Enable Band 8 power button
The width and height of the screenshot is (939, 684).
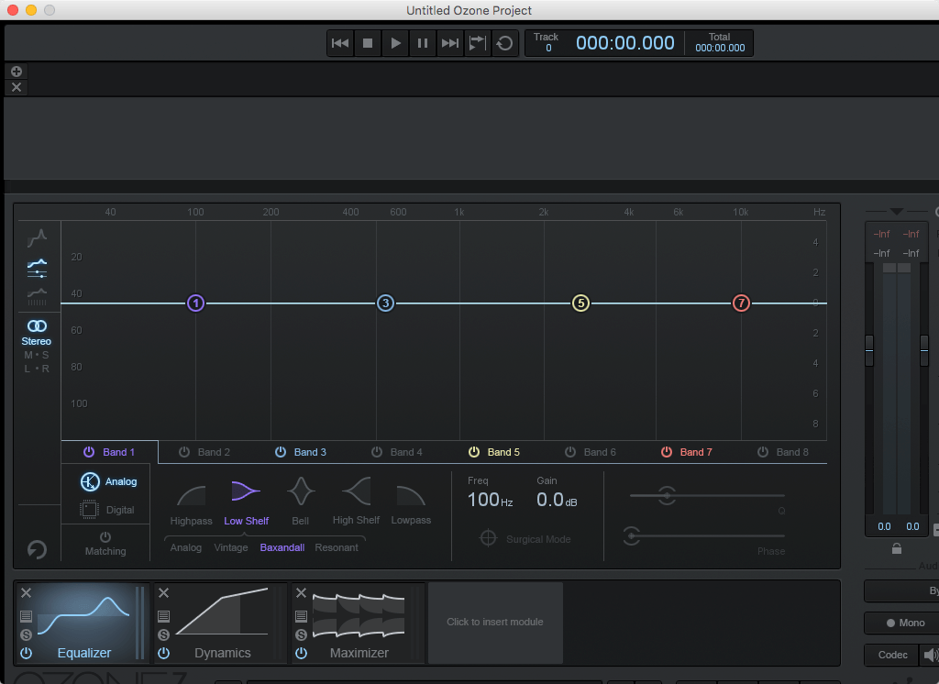(763, 452)
